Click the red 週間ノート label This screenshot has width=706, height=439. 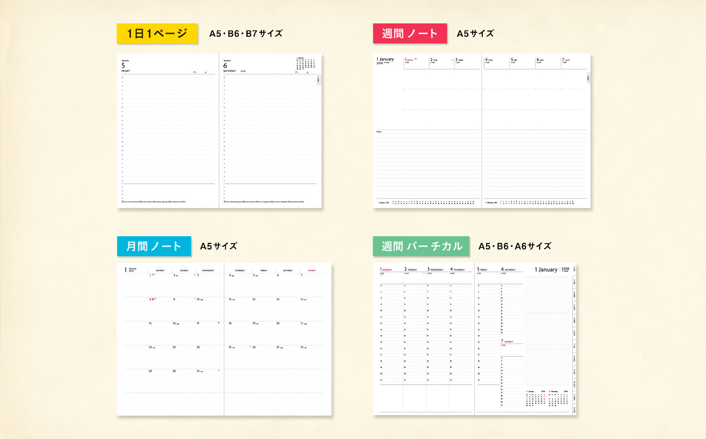point(410,33)
